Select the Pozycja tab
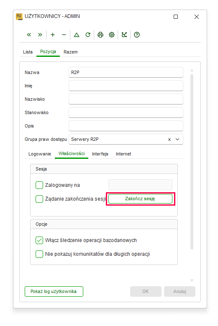This screenshot has width=218, height=326. tap(48, 51)
